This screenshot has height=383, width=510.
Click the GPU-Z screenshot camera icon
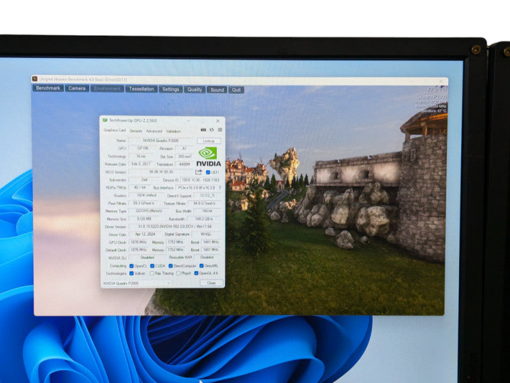203,130
